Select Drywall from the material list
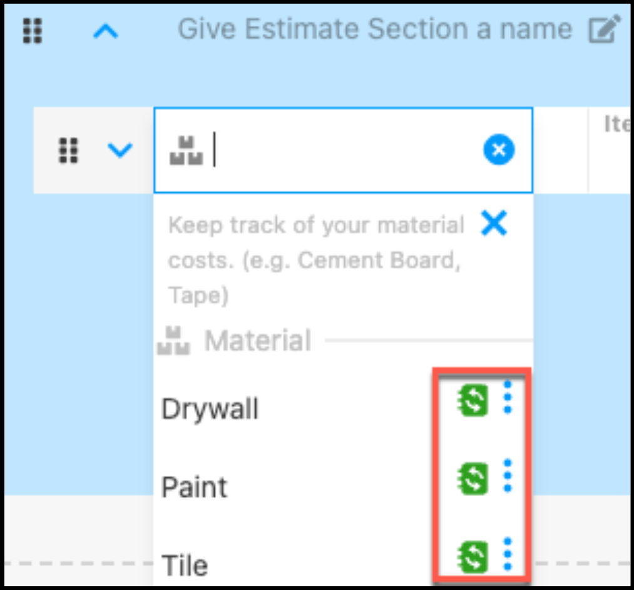Screen dimensions: 634x590 [x=210, y=409]
